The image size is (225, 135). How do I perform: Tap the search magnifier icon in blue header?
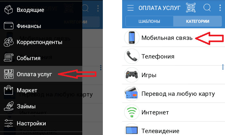(207, 7)
